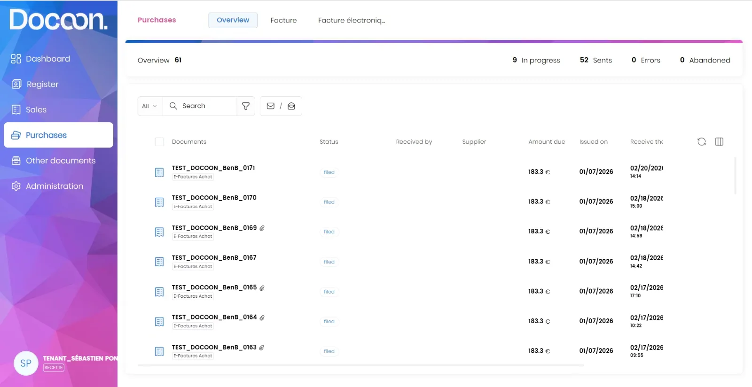Click the opened envelope icon

[x=291, y=106]
